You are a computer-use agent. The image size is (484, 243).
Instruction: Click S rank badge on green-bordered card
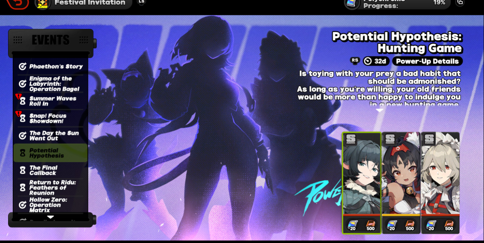pyautogui.click(x=350, y=139)
